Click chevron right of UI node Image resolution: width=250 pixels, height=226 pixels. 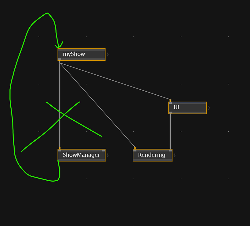point(209,108)
